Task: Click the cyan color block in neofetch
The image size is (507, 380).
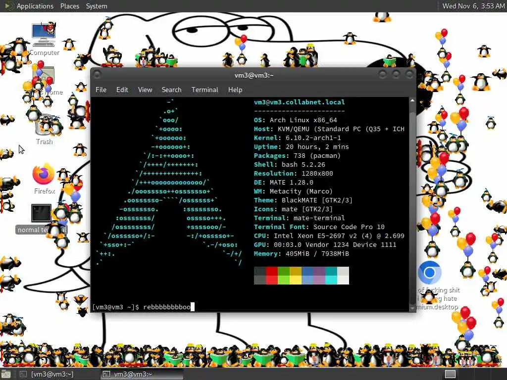Action: (331, 275)
